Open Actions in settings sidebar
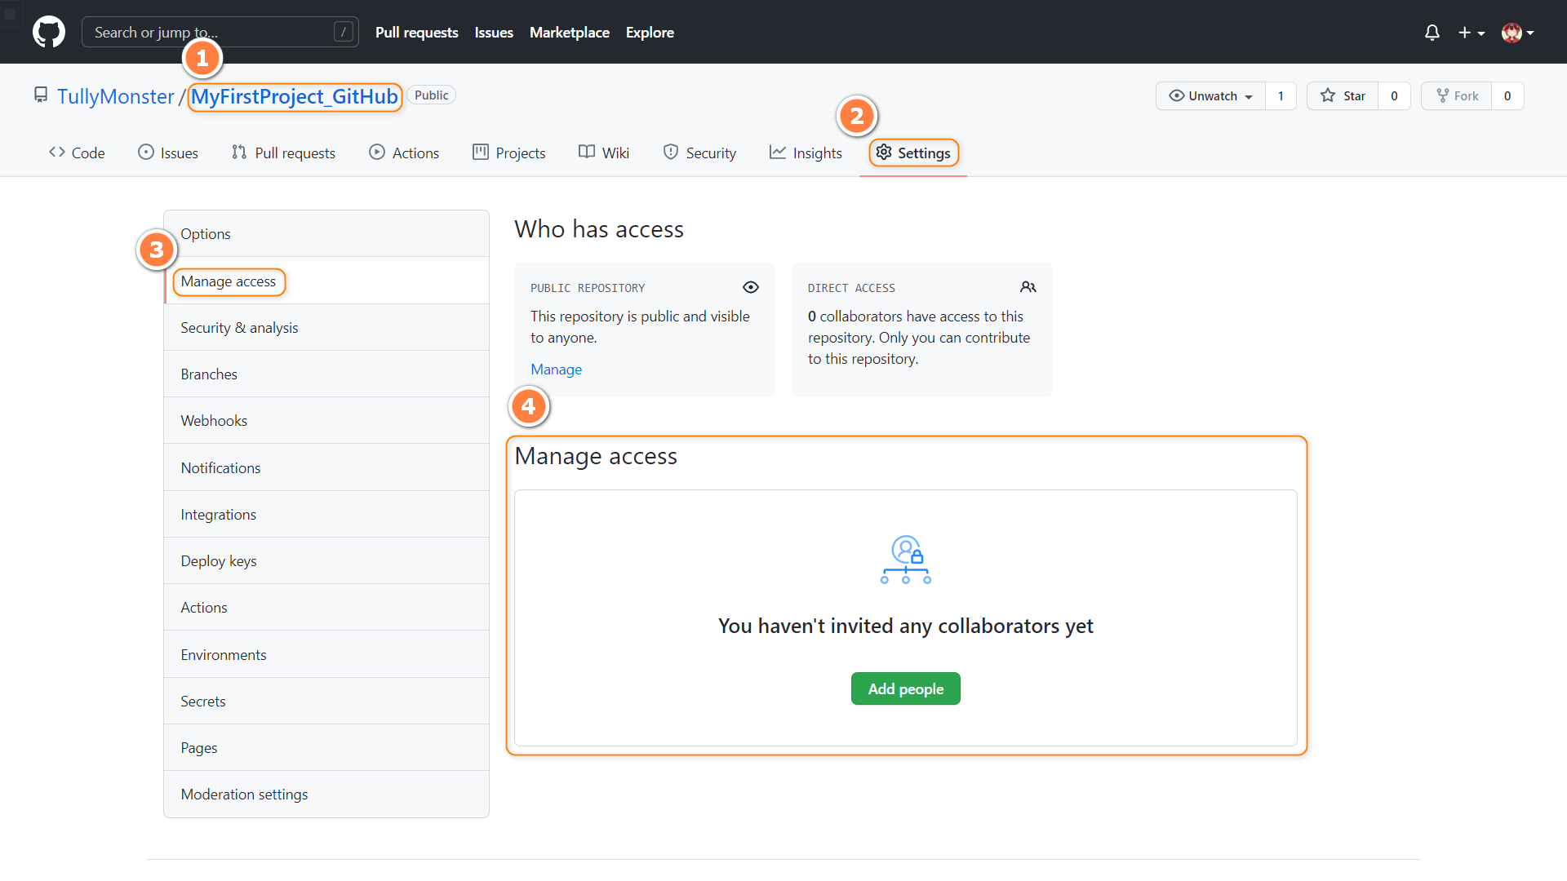The width and height of the screenshot is (1567, 881). tap(326, 607)
